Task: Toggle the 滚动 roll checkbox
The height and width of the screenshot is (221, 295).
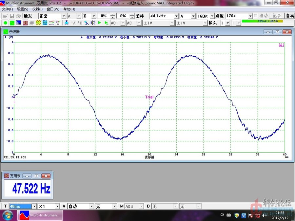Action: point(255,16)
